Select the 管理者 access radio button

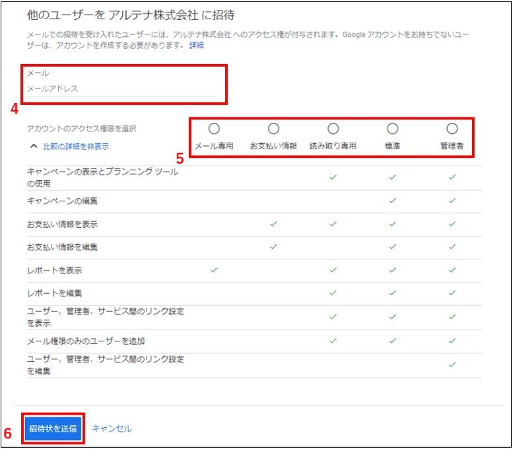coord(452,129)
